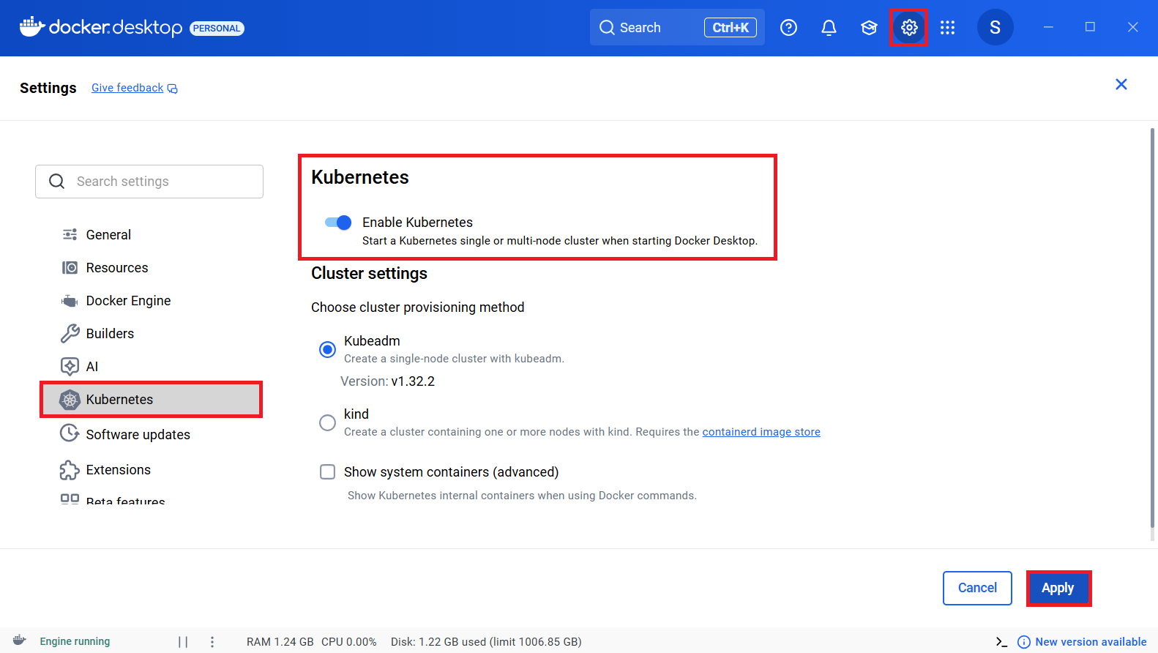The width and height of the screenshot is (1158, 653).
Task: Click New version available link
Action: [1091, 642]
